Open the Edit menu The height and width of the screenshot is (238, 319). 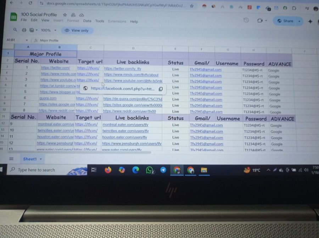click(34, 20)
